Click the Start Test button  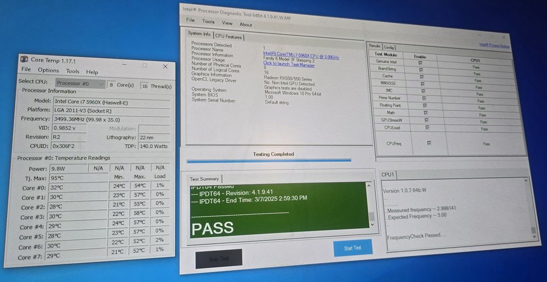click(x=353, y=248)
